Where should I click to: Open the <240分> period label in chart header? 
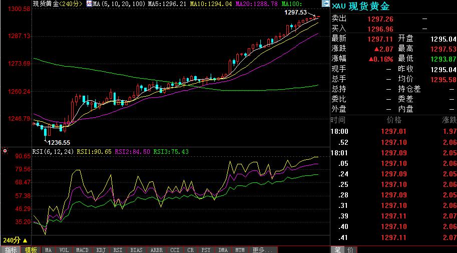pos(69,4)
